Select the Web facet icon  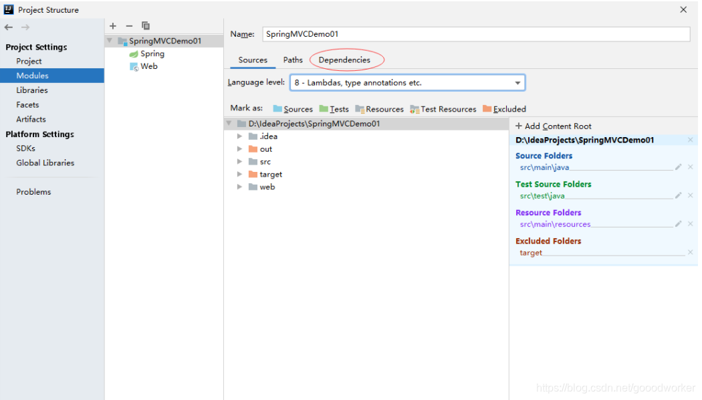[x=134, y=67]
